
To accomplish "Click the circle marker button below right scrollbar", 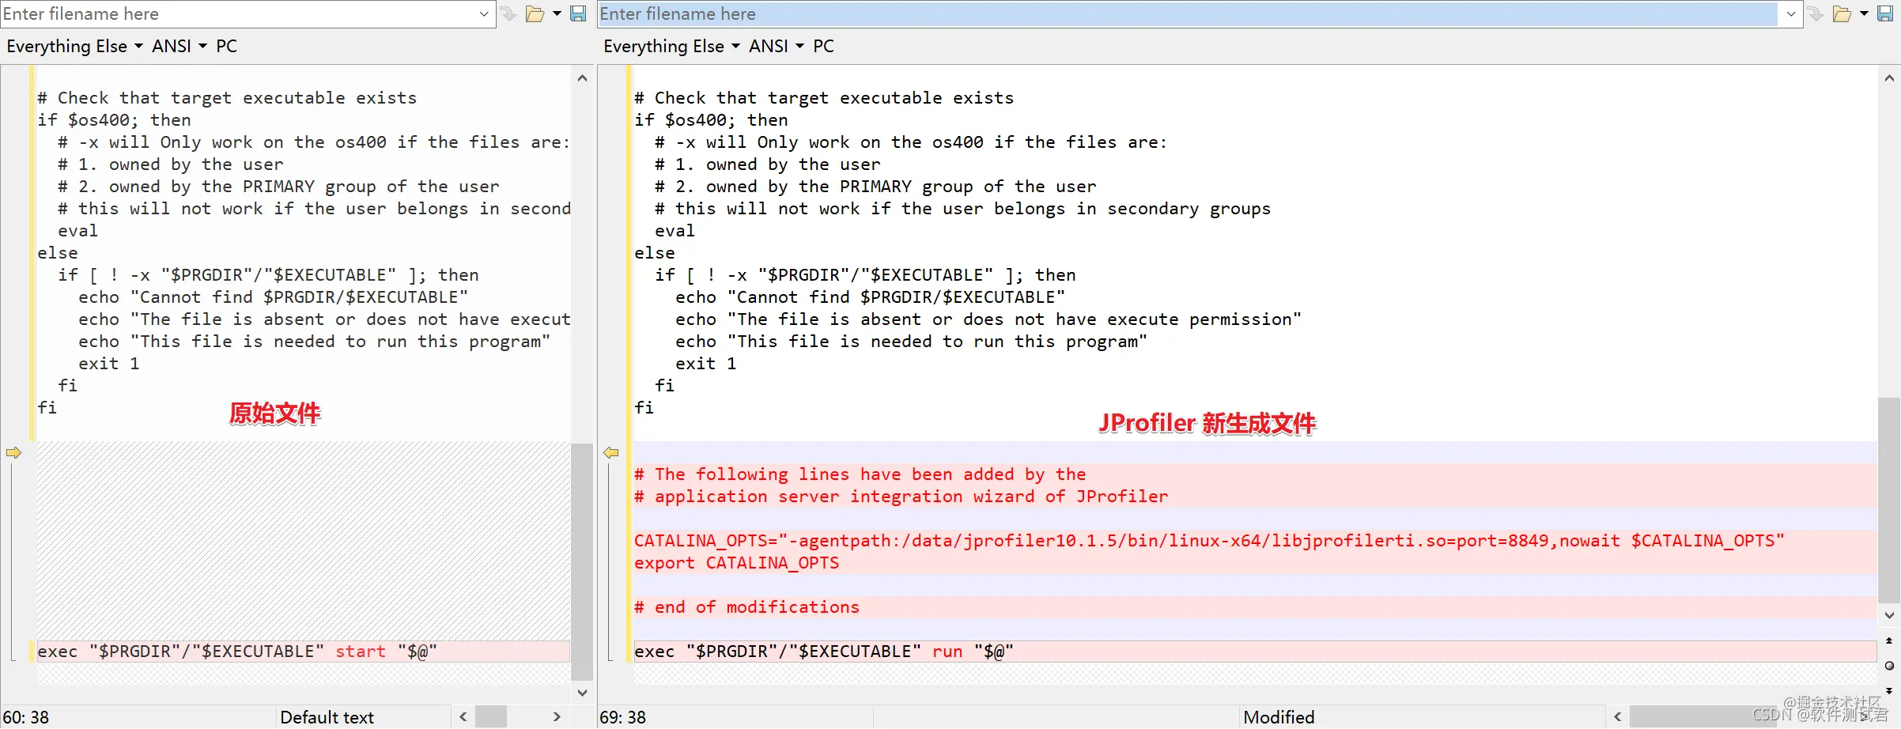I will coord(1889,666).
